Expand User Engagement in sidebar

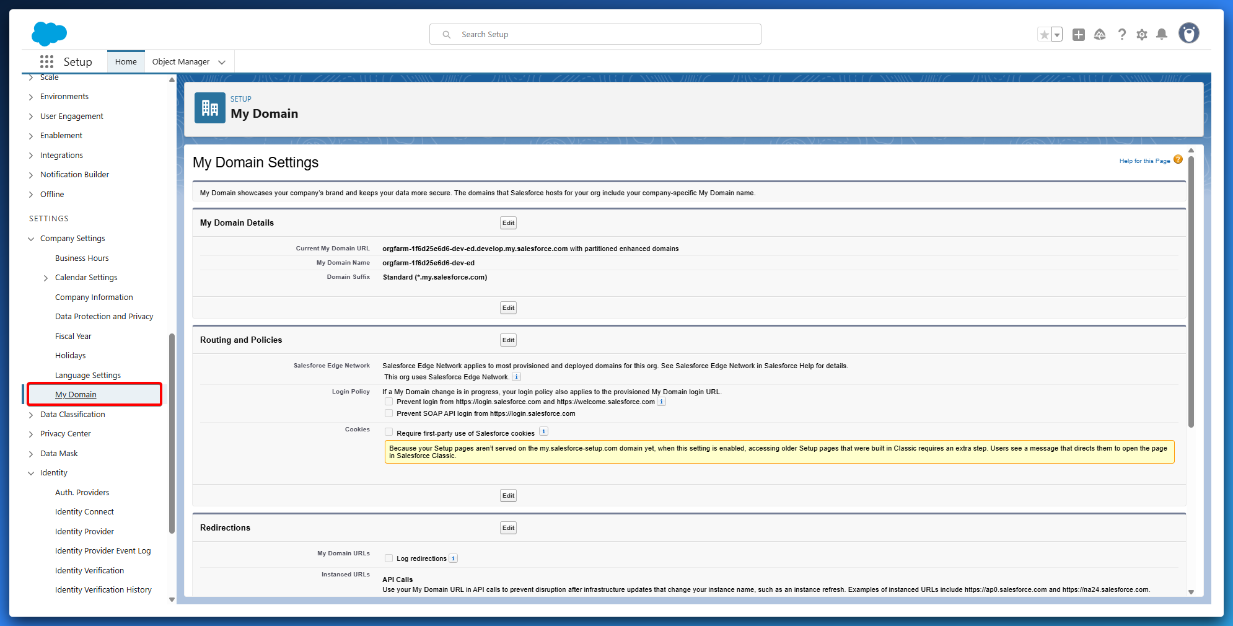31,117
